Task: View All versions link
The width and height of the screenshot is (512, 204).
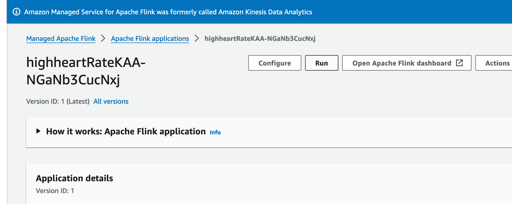Action: [111, 101]
